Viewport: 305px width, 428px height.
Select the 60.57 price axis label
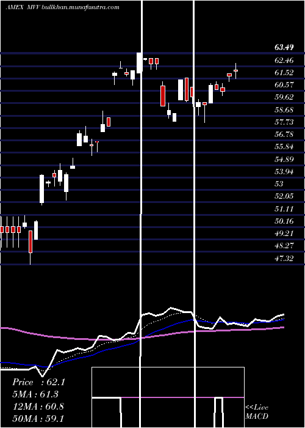click(284, 85)
